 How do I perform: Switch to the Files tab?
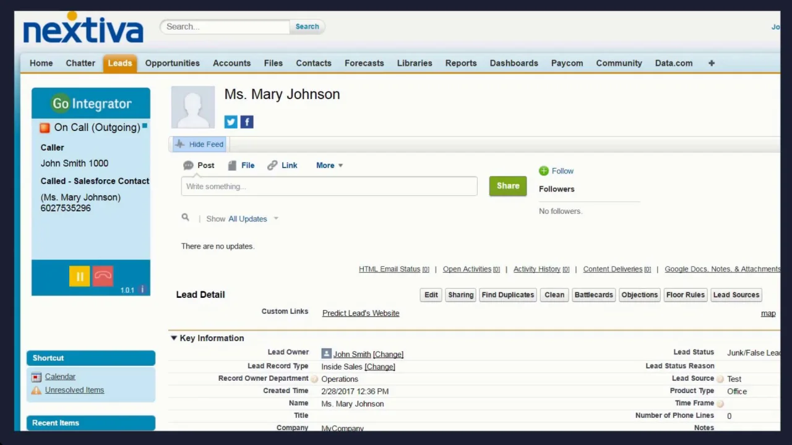coord(273,63)
